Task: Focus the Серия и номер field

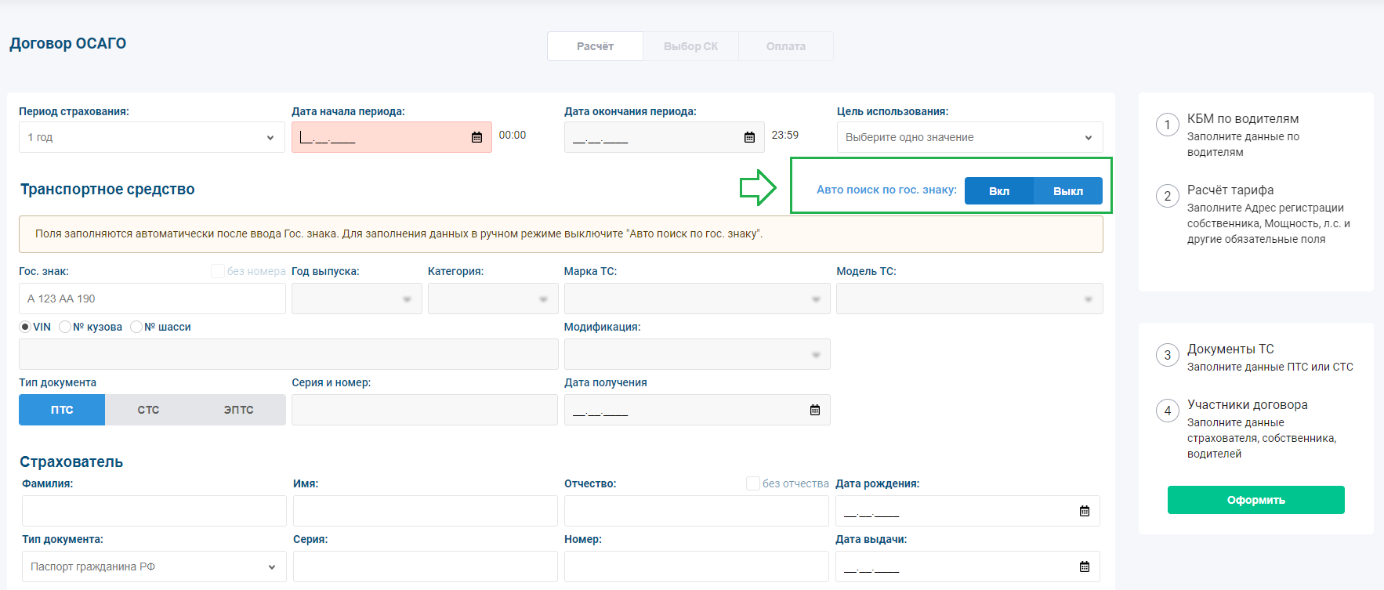Action: click(425, 410)
